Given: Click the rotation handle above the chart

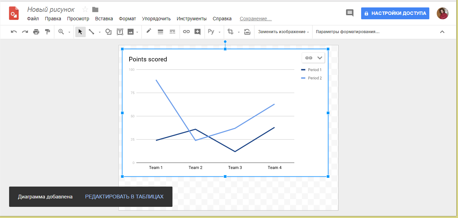Looking at the screenshot, I should pyautogui.click(x=225, y=42).
